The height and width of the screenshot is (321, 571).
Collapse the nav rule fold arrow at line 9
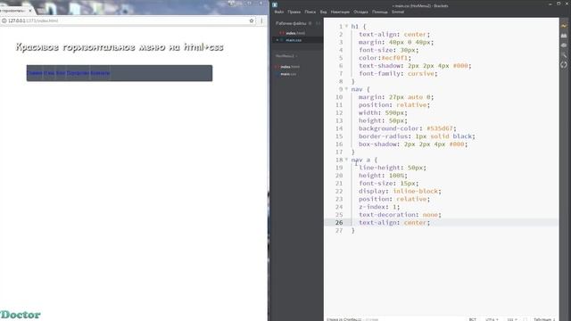click(346, 89)
